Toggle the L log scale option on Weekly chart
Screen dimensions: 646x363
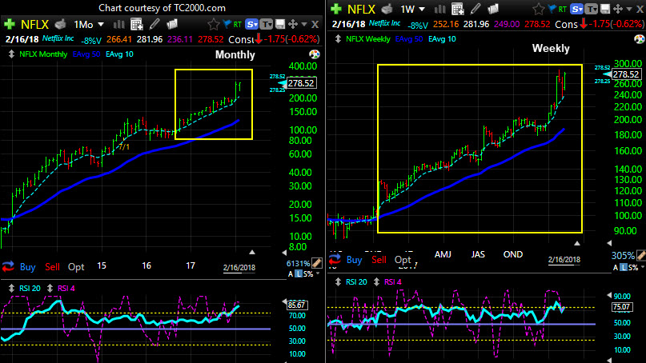coord(624,268)
